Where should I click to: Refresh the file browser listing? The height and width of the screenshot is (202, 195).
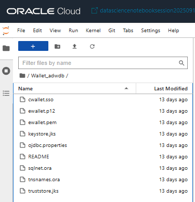coord(92,46)
